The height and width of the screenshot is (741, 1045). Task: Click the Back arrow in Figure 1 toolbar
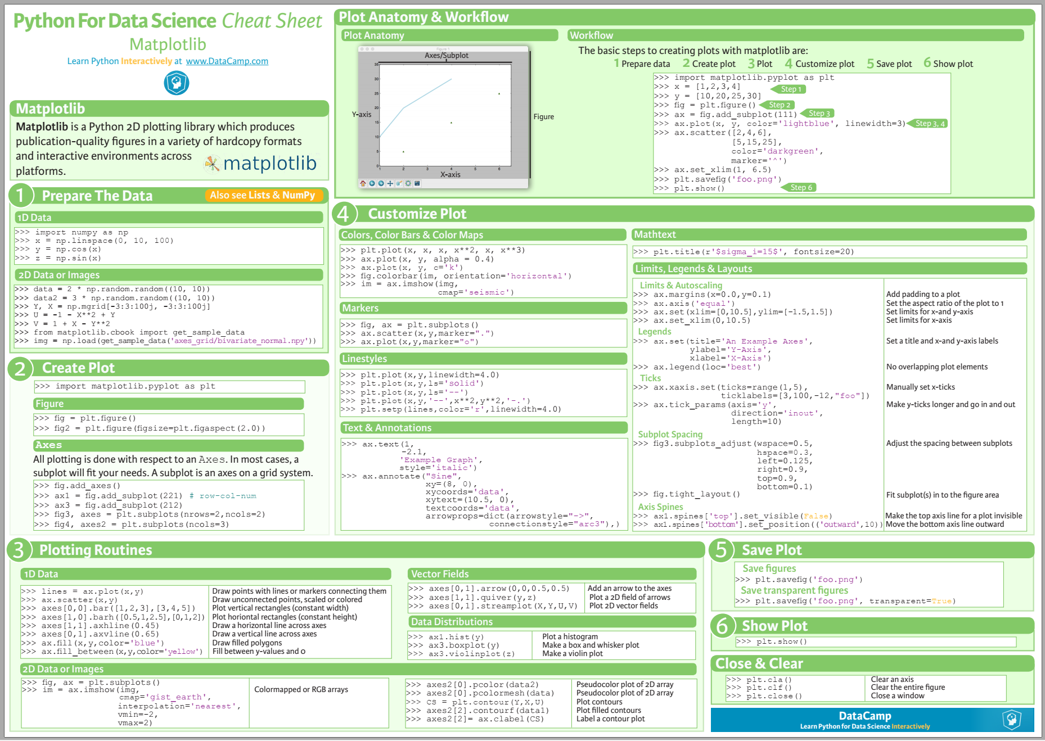(372, 183)
